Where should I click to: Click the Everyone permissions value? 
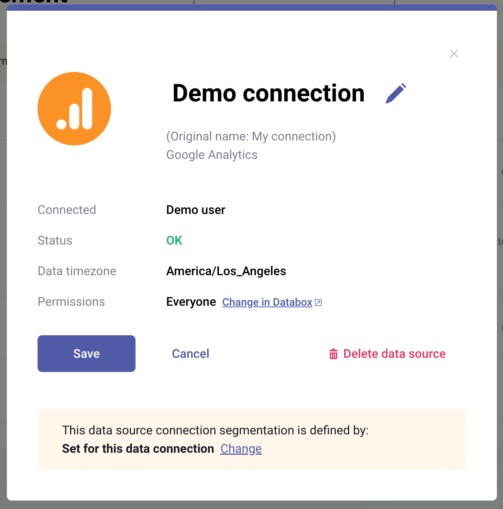[x=191, y=302]
